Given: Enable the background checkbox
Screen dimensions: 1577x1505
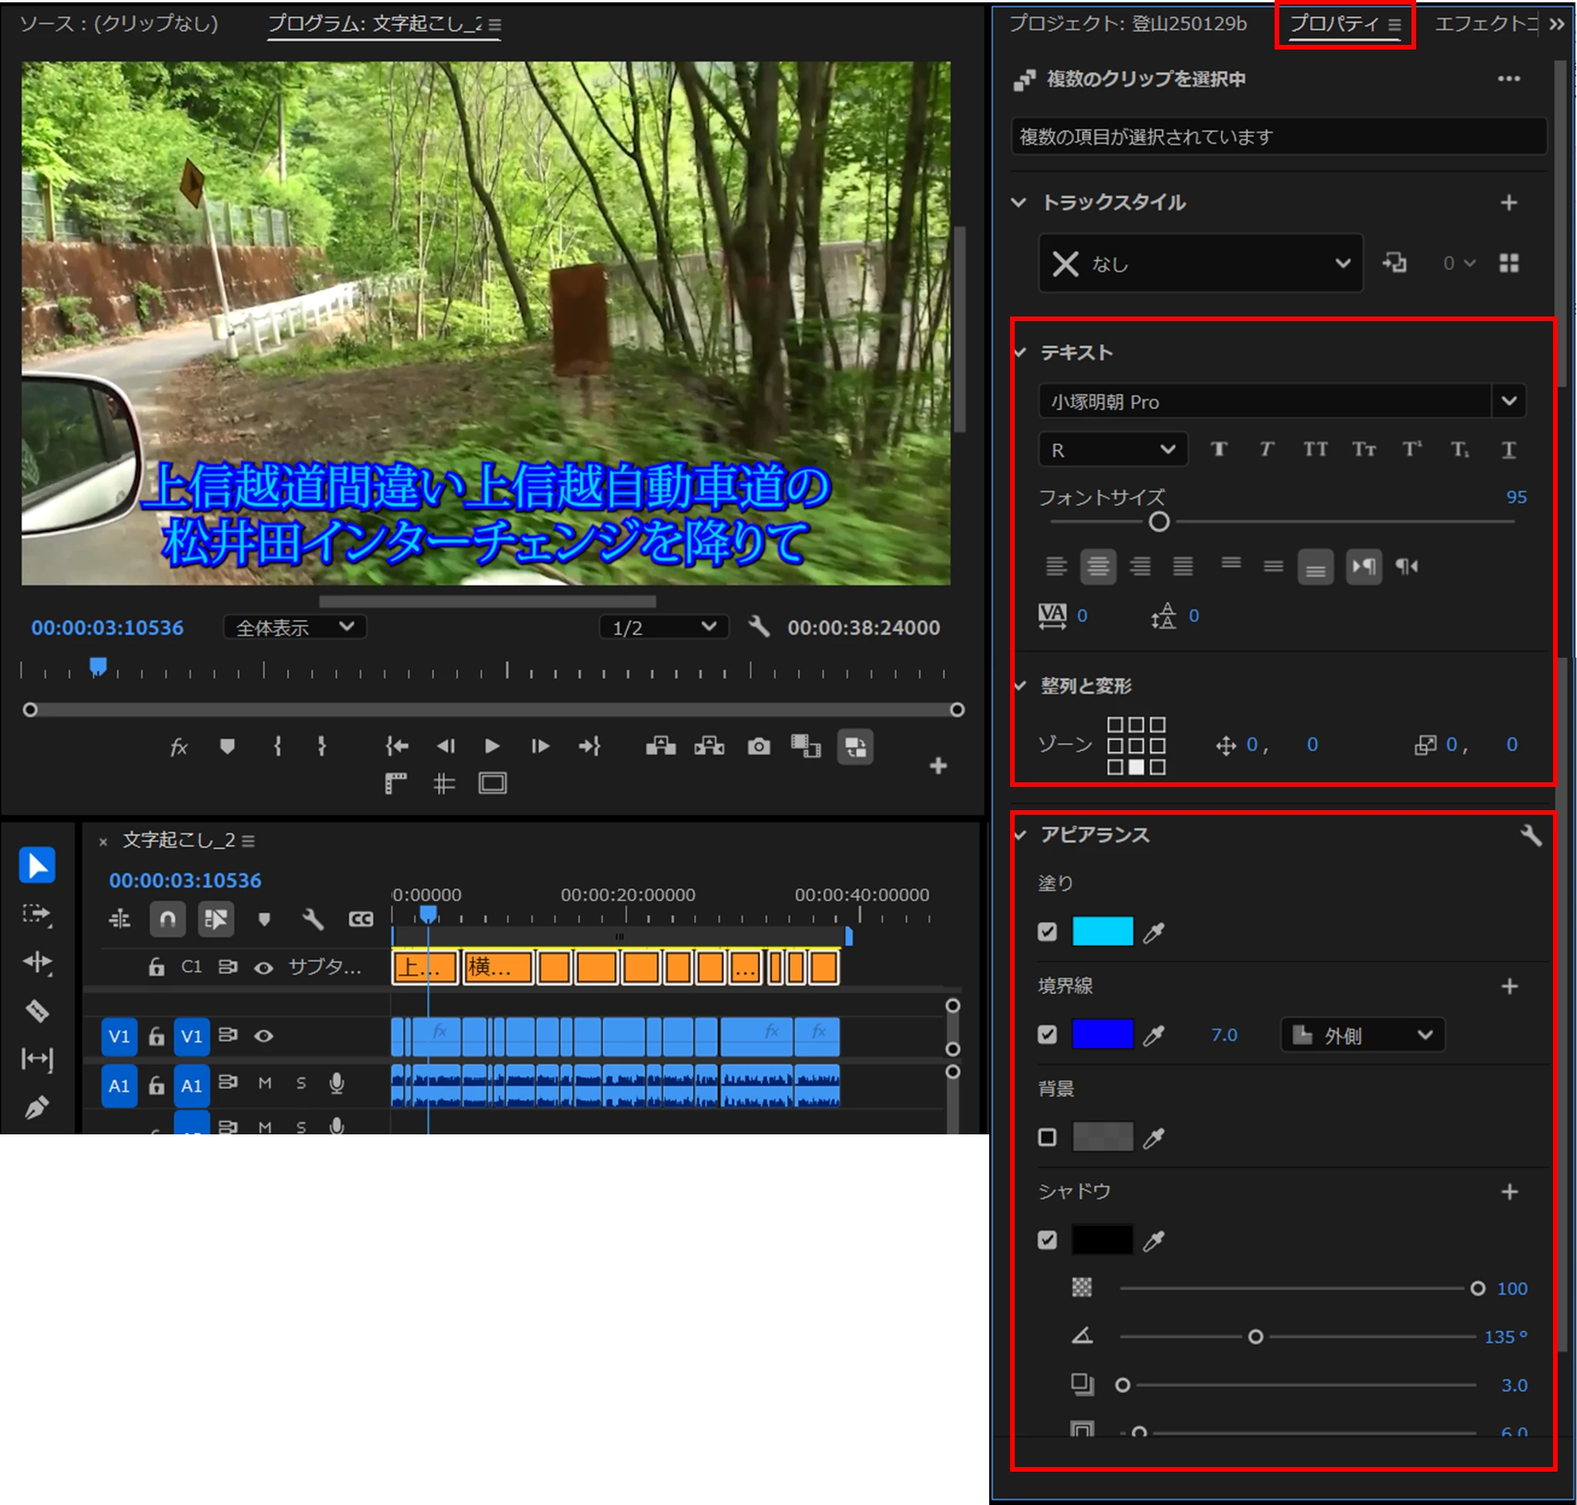Looking at the screenshot, I should [1047, 1137].
